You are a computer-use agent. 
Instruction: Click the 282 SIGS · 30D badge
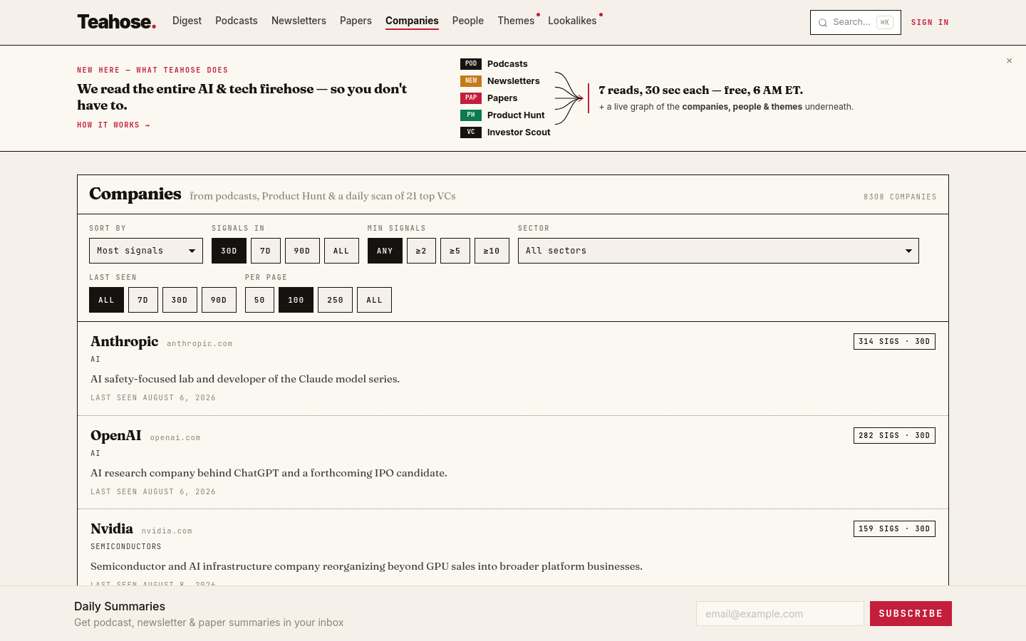pyautogui.click(x=894, y=436)
